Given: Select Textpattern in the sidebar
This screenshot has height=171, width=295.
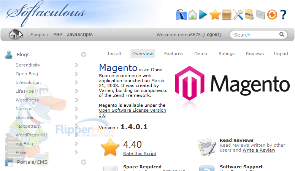Looking at the screenshot, I should [28, 126].
